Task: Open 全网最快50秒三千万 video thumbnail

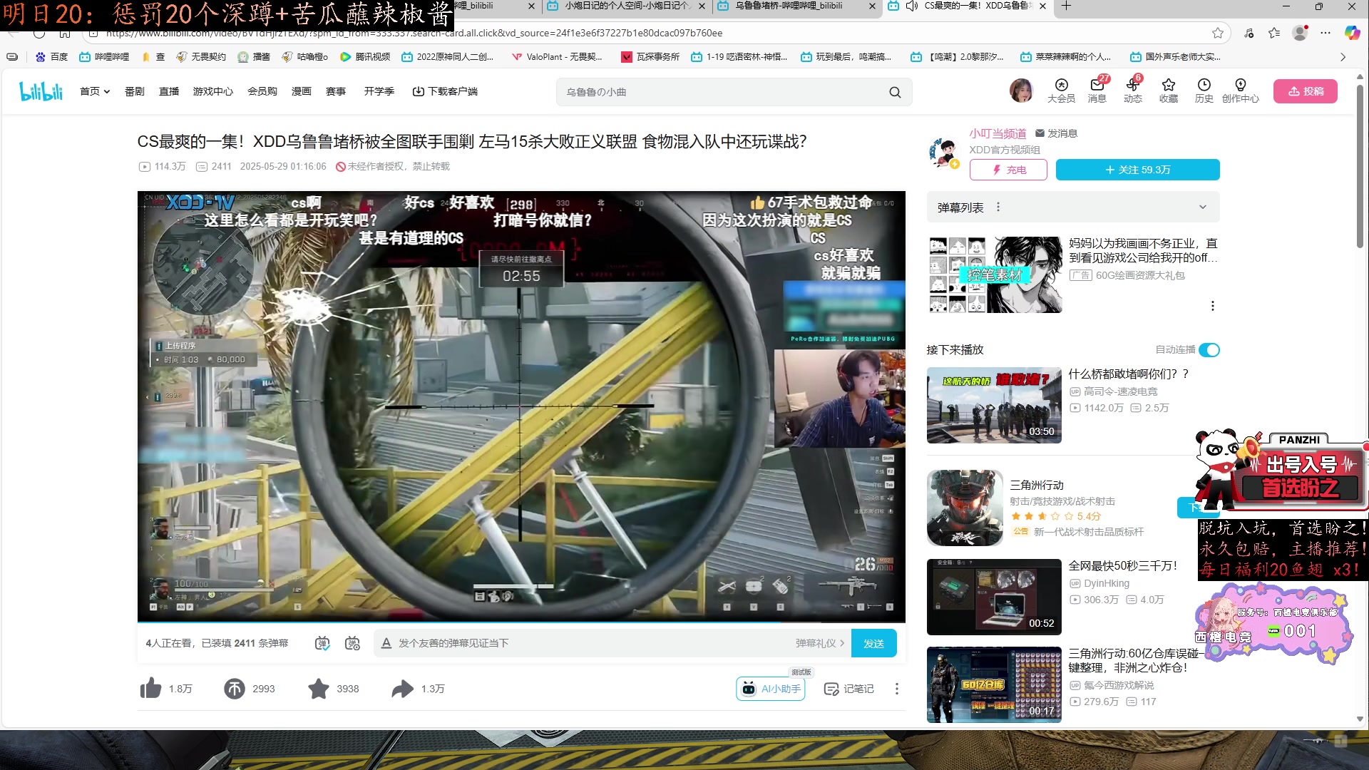Action: pos(994,597)
